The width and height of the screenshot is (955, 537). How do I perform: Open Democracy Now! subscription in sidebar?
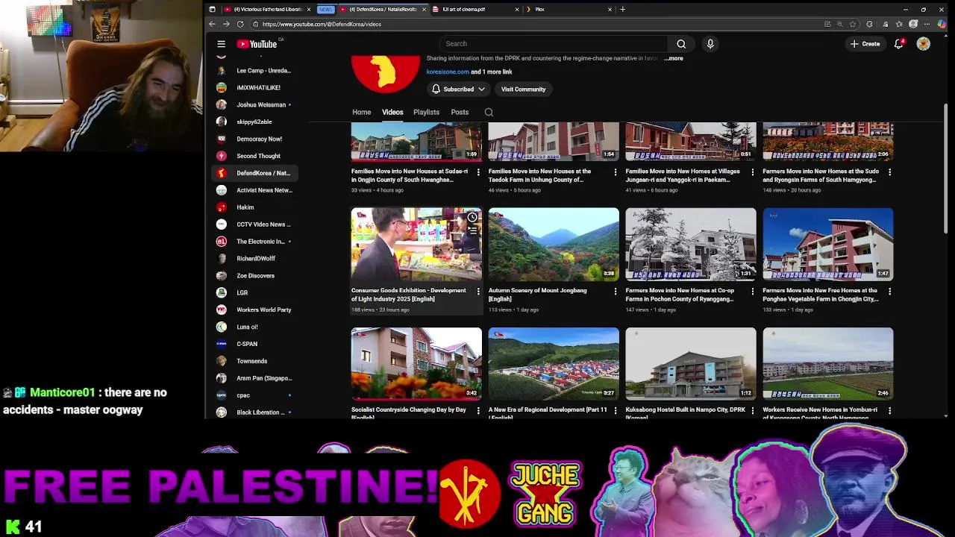(x=254, y=139)
